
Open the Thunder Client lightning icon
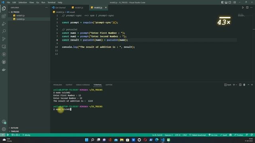point(4,54)
